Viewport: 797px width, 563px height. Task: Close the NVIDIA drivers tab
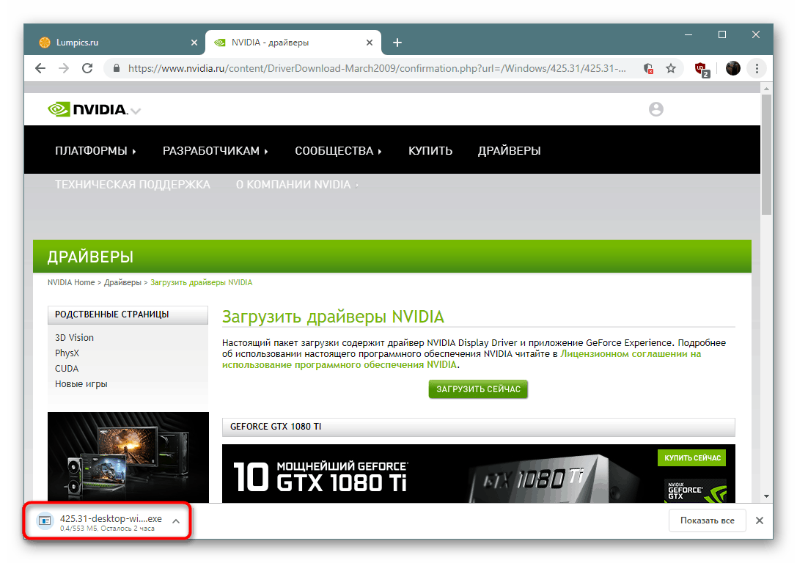point(370,43)
